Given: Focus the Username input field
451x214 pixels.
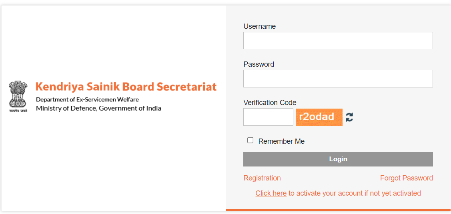Looking at the screenshot, I should pos(338,40).
